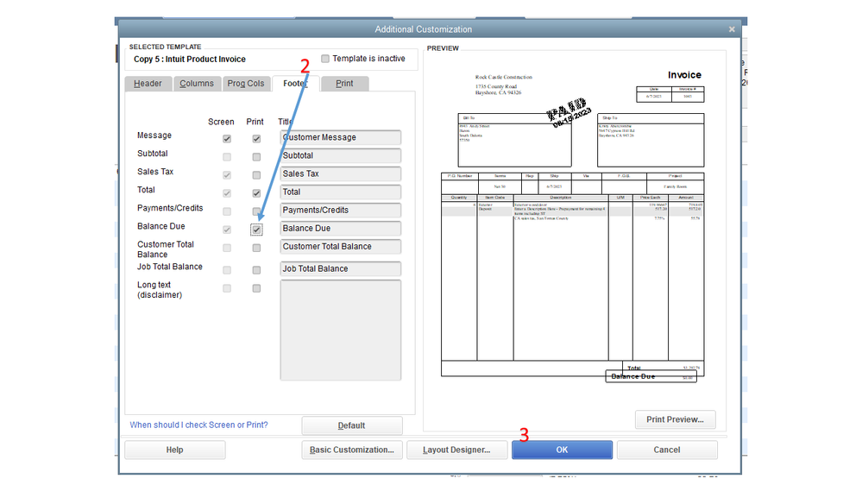Click the long text disclaimer text area
This screenshot has height=485, width=862.
[x=340, y=330]
